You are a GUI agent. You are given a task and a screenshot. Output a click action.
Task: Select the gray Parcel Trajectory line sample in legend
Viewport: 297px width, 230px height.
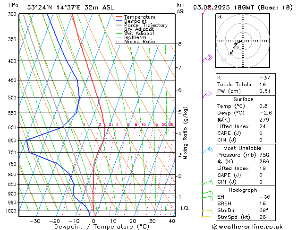[119, 25]
